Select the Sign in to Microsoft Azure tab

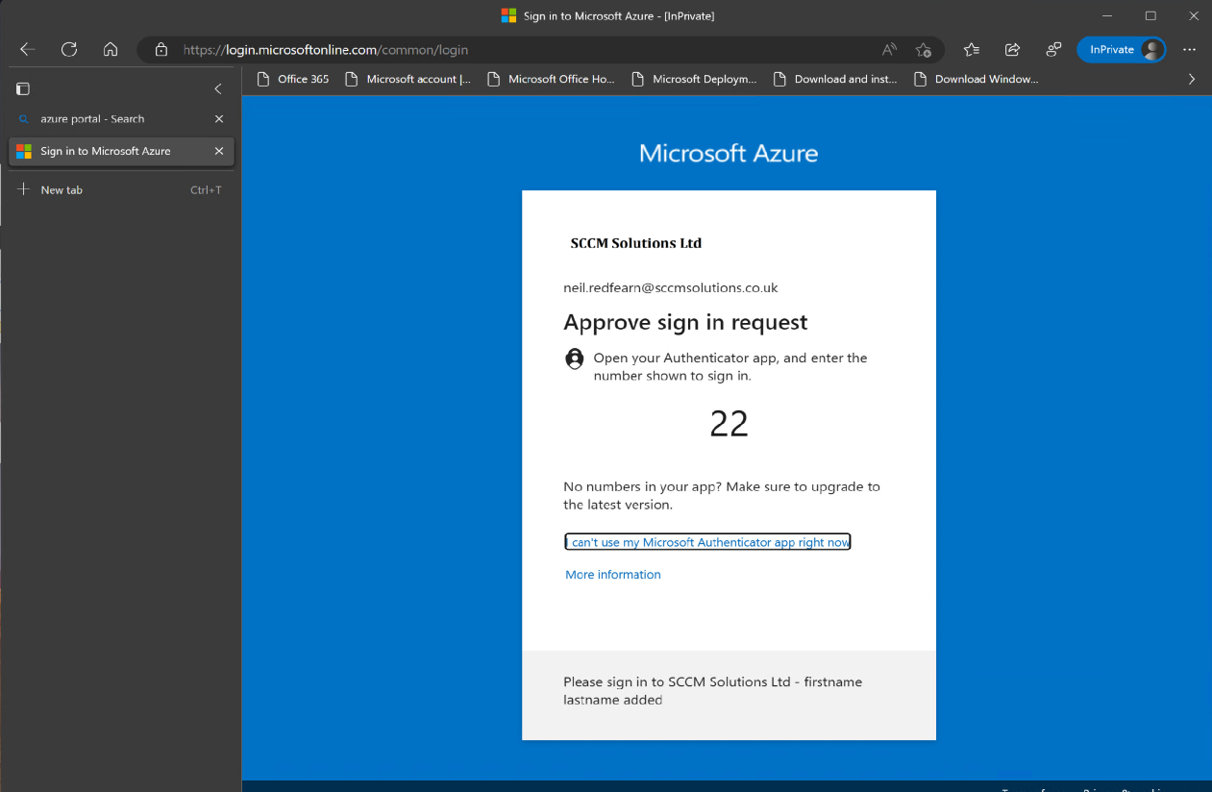pos(106,151)
